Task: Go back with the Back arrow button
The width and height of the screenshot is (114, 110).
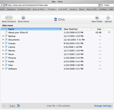Action: tap(7, 18)
